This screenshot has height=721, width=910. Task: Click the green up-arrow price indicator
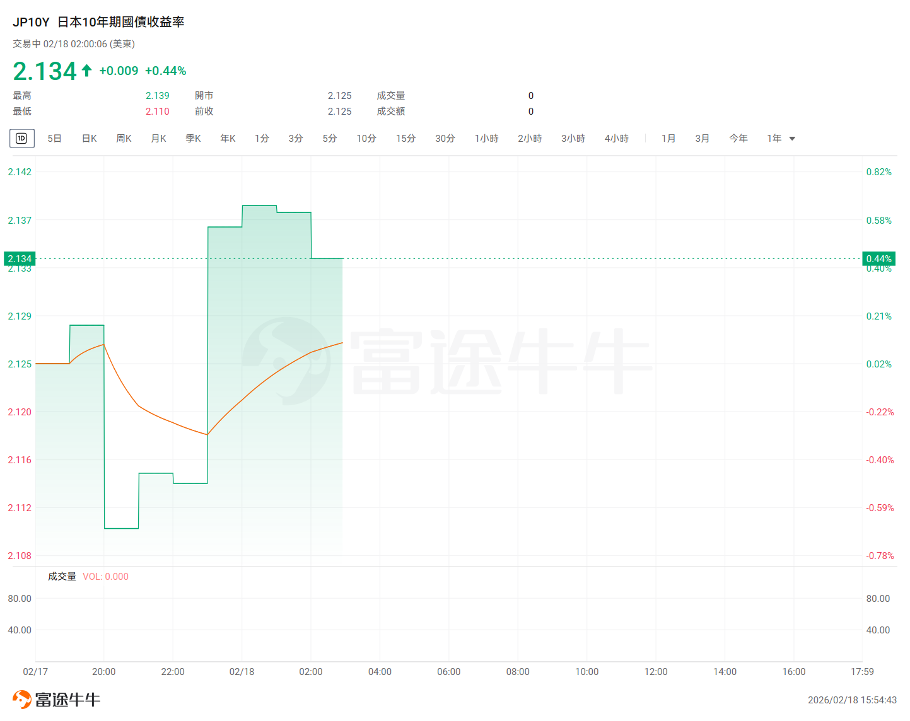87,71
